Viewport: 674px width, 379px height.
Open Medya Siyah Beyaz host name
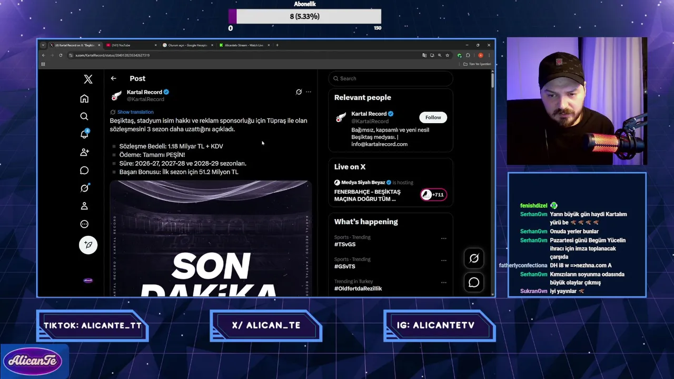363,183
